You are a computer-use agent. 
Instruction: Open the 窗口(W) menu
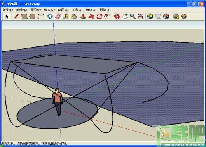[x=91, y=10]
